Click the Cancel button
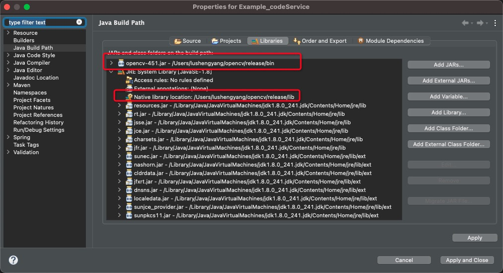The height and width of the screenshot is (273, 503). (404, 260)
